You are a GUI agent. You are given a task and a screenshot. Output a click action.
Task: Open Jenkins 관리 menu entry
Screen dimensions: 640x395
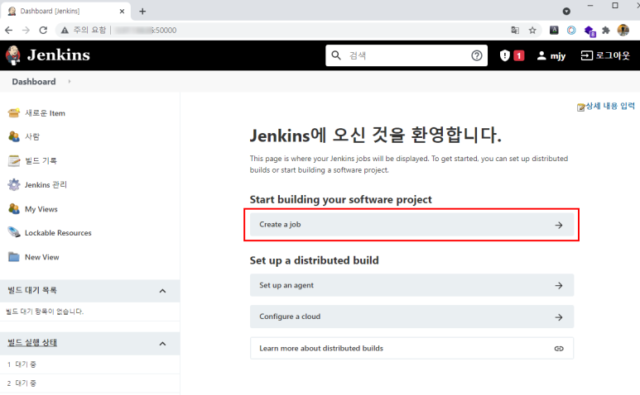coord(46,184)
